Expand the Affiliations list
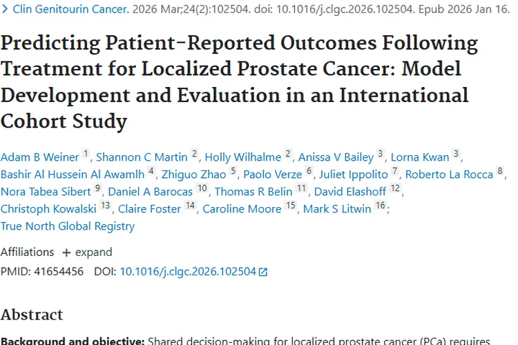Screen dimensions: 518x345 [x=86, y=252]
